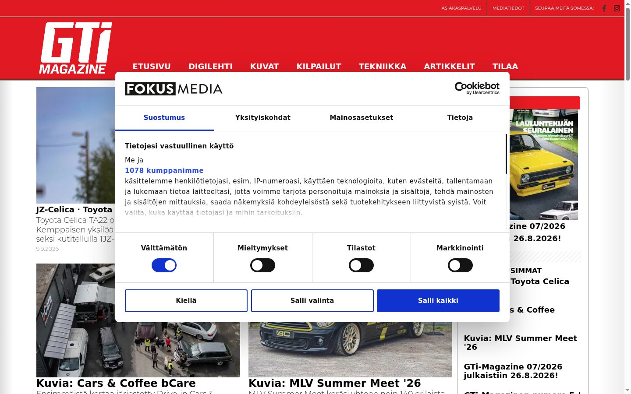Open the KILPAILUT menu item
The height and width of the screenshot is (394, 631).
319,67
